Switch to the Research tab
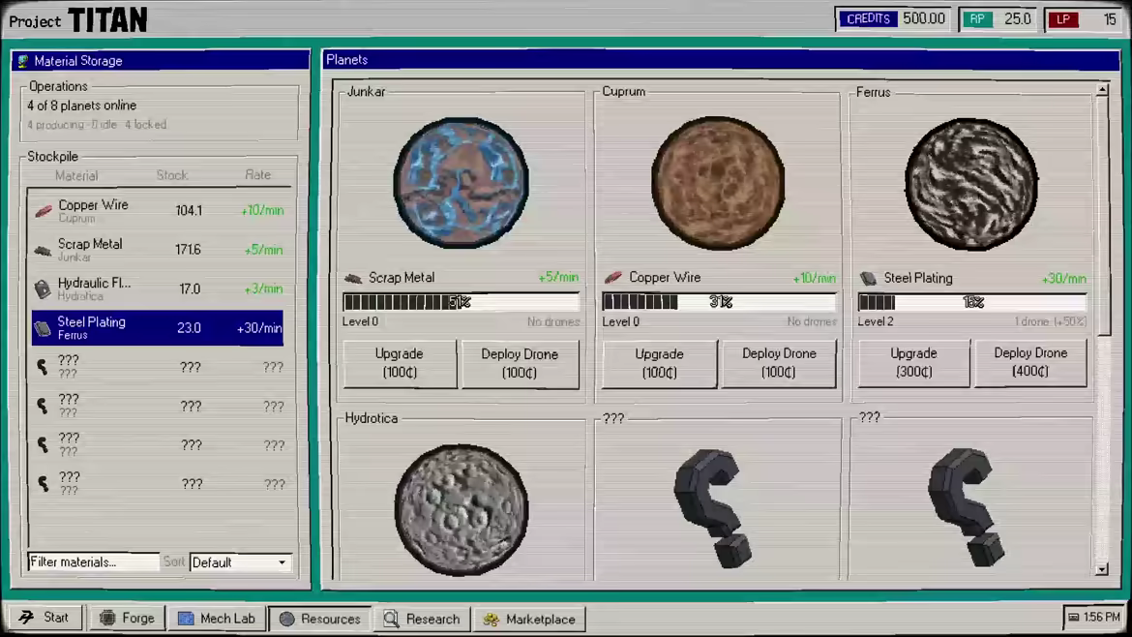1132x637 pixels. click(x=423, y=619)
